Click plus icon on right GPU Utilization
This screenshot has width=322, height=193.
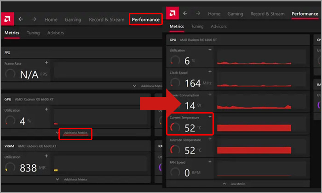click(210, 50)
